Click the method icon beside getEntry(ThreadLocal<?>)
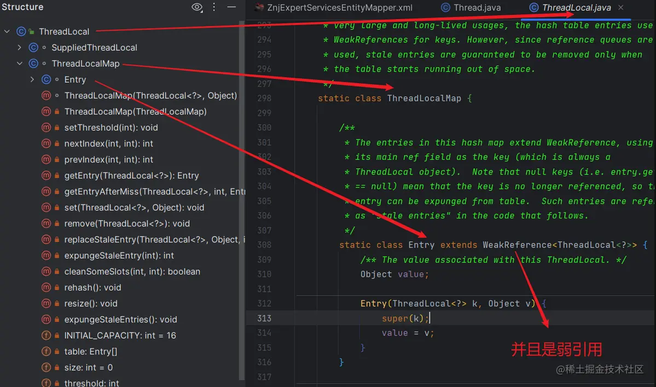Viewport: 656px width, 387px height. coord(46,175)
